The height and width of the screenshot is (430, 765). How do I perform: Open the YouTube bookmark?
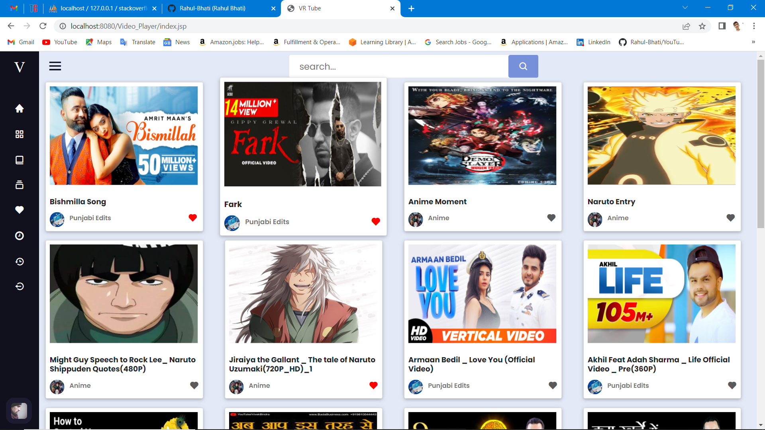[60, 42]
